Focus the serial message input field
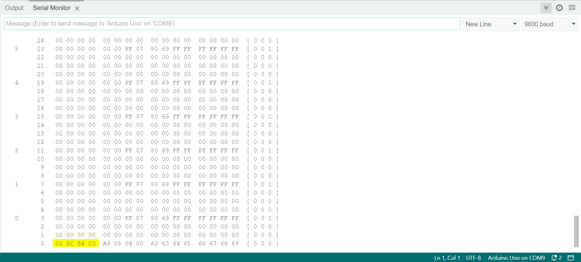581x262 pixels. tap(232, 24)
